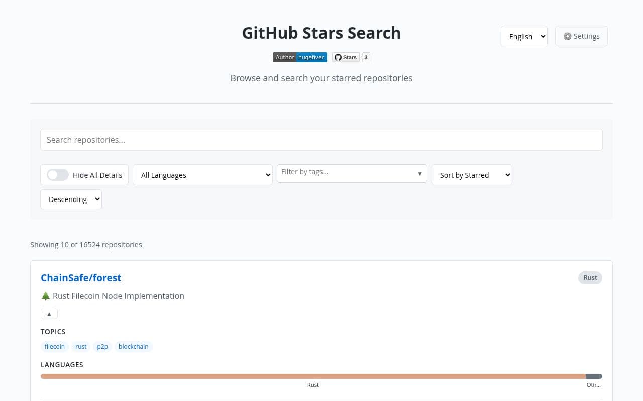
Task: Click the Search repositories input field
Action: tap(321, 140)
